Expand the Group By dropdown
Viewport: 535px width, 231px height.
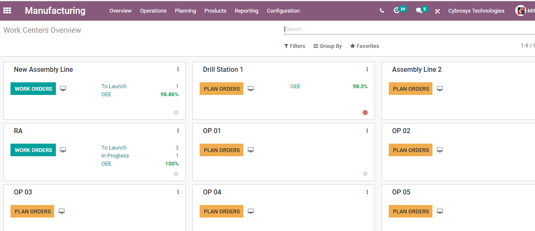pyautogui.click(x=327, y=46)
